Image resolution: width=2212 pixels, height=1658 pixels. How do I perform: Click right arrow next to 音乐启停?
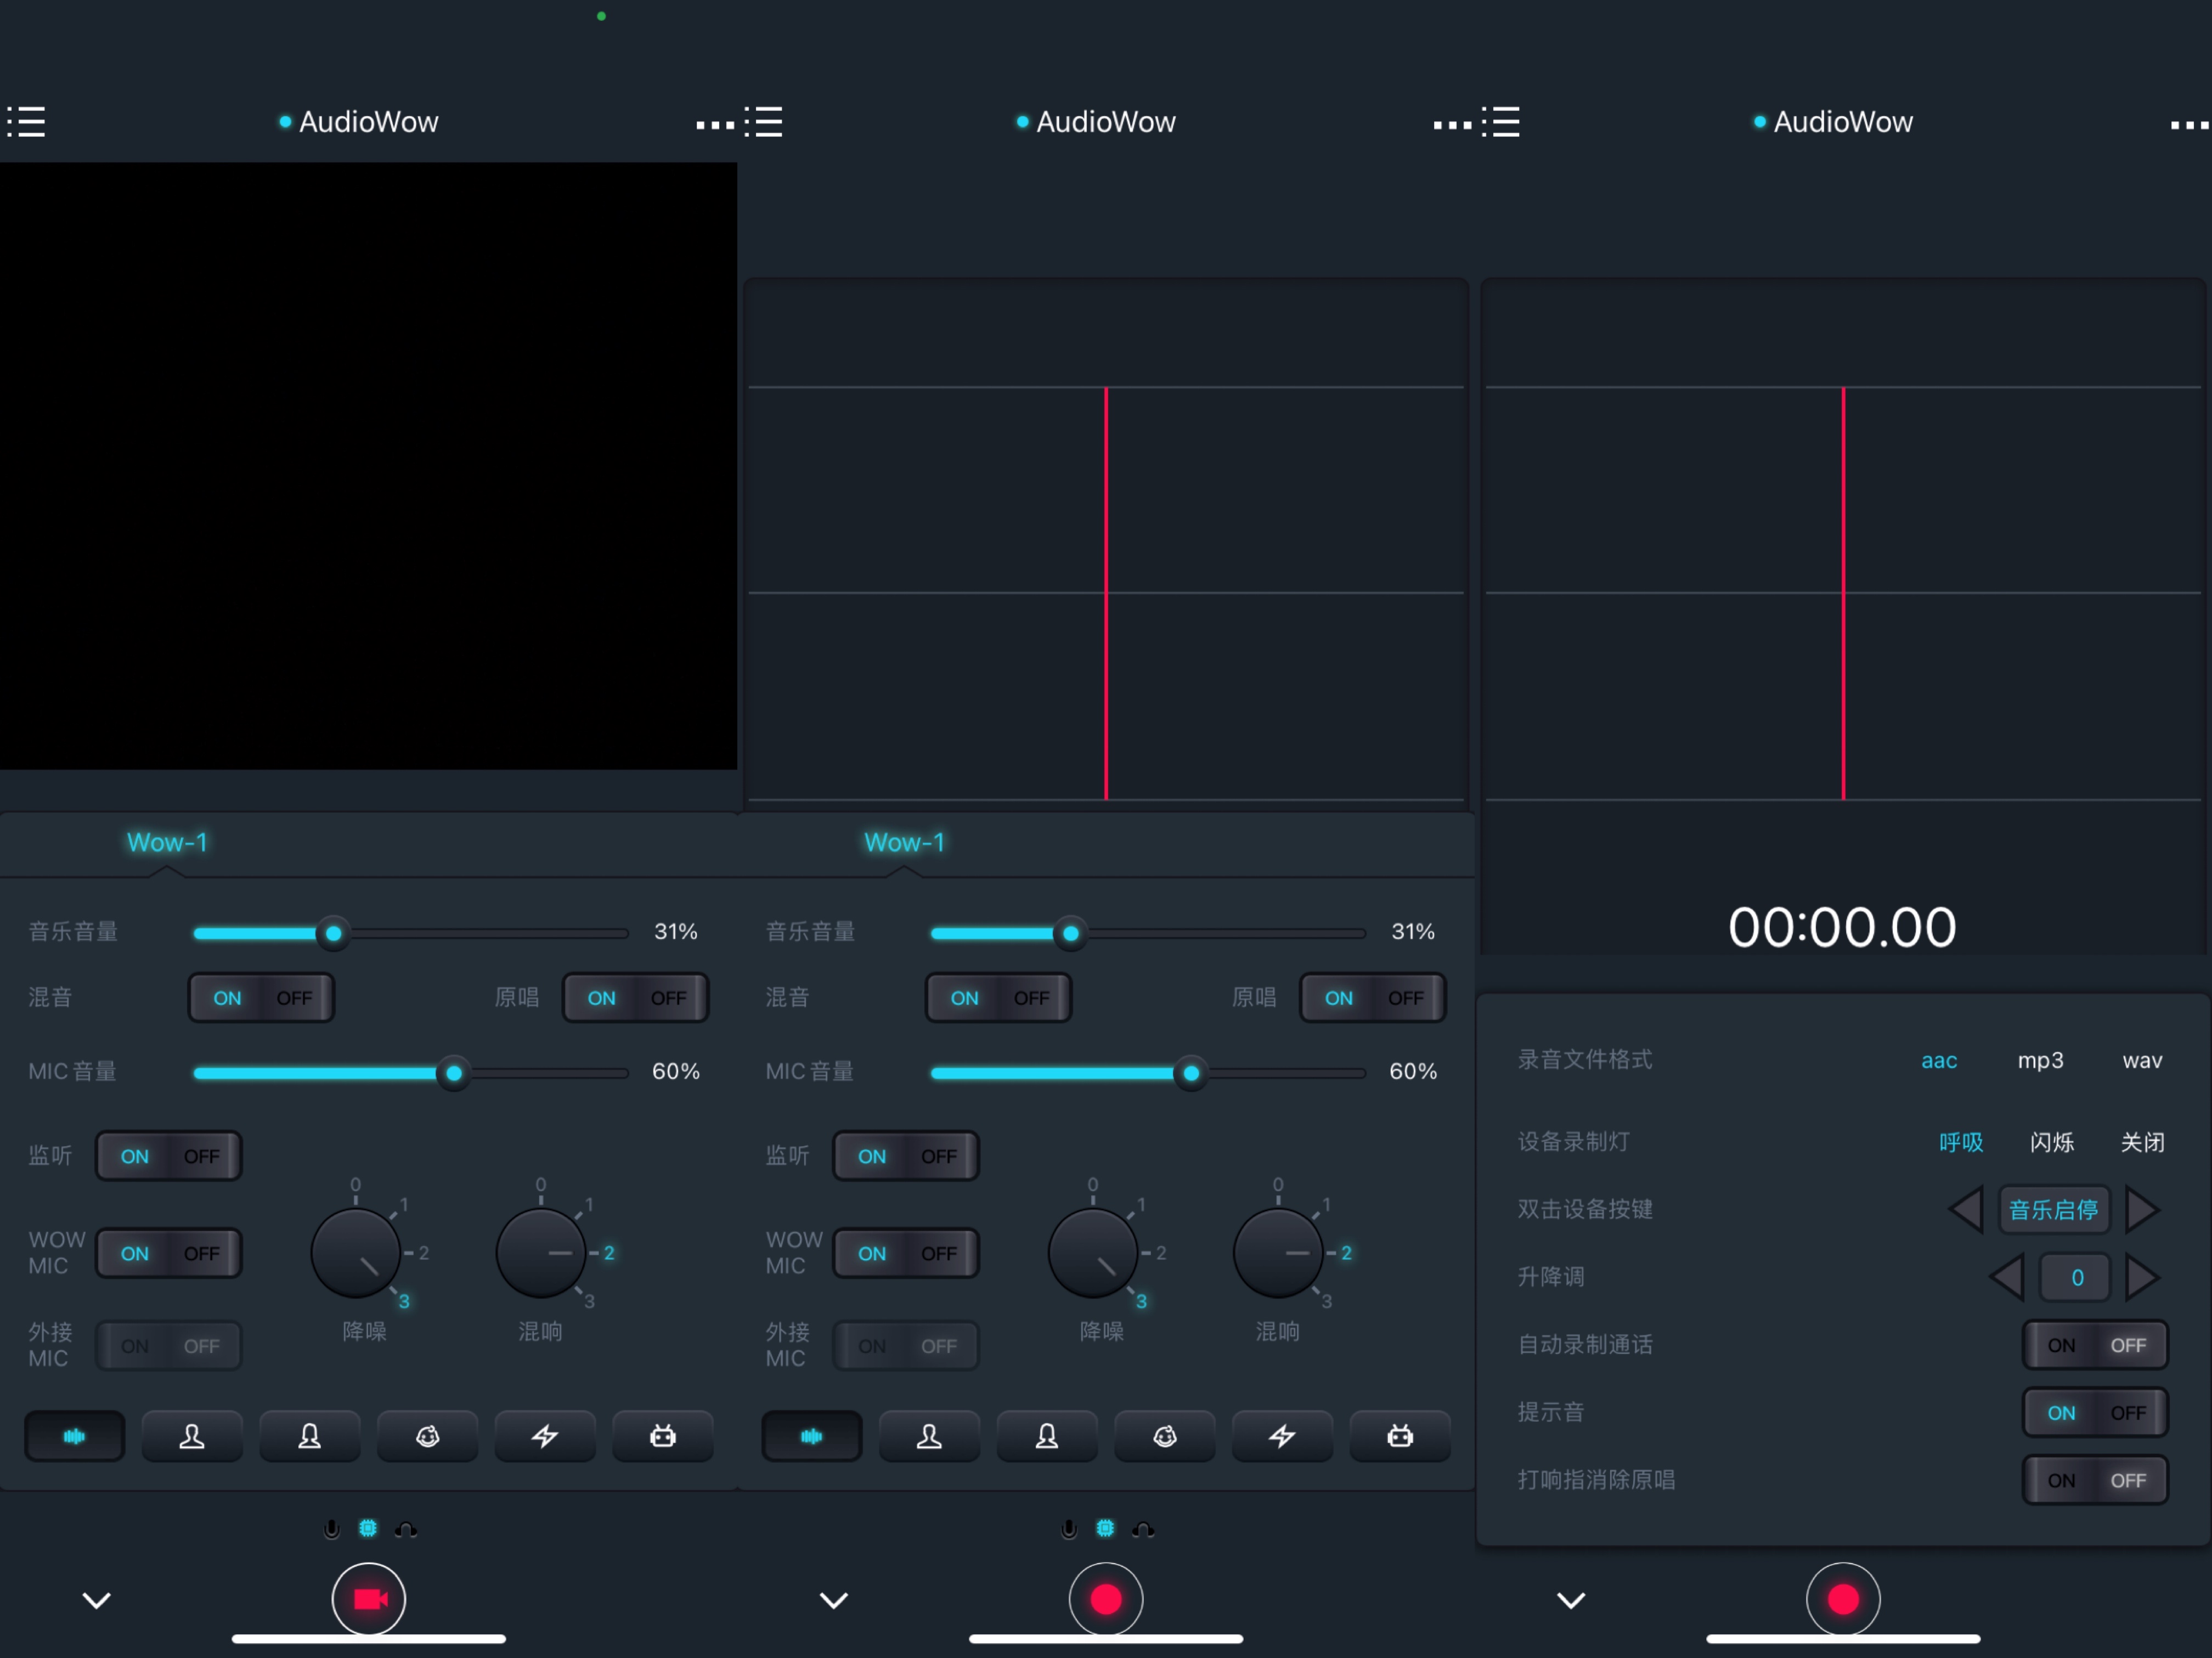2142,1209
